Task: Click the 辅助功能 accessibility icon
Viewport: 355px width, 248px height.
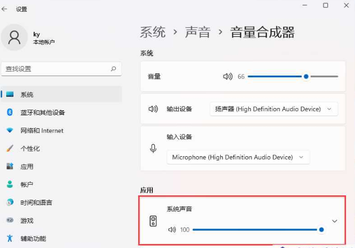Action: tap(10, 238)
